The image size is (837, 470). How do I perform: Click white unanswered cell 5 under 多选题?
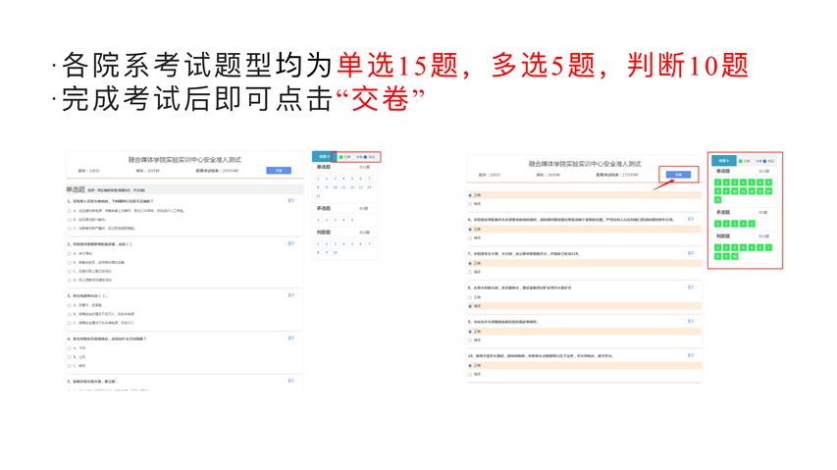tap(351, 220)
